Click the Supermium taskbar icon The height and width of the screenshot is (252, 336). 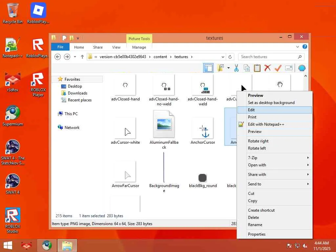47,245
